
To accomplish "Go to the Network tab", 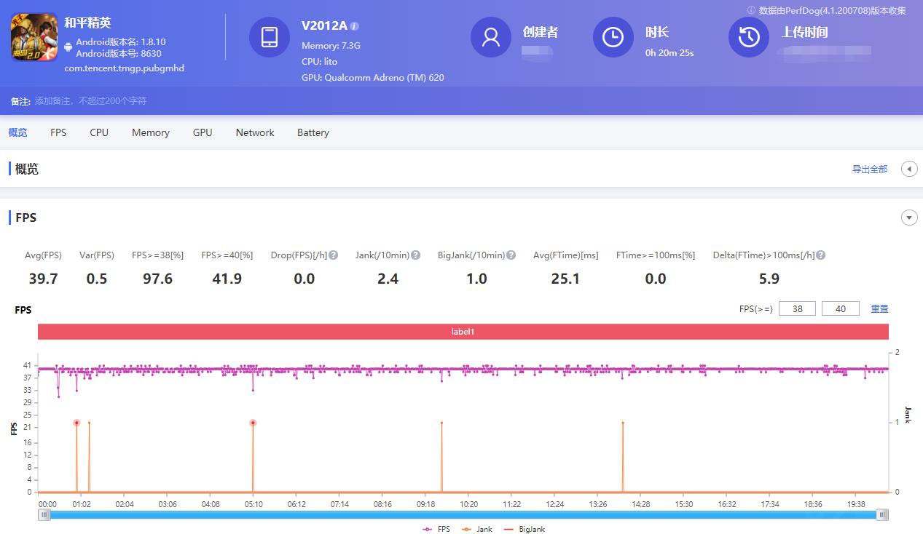I will pos(255,132).
